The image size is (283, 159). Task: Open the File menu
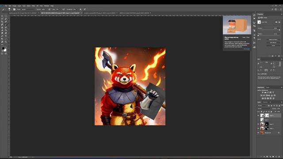click(6, 6)
